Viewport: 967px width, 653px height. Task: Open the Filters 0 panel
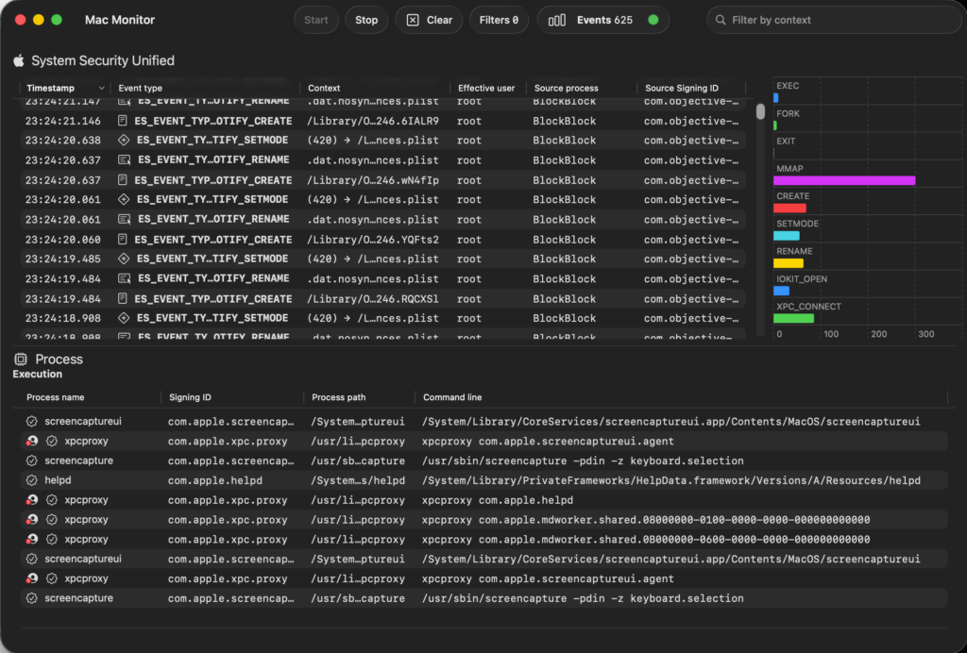click(499, 20)
